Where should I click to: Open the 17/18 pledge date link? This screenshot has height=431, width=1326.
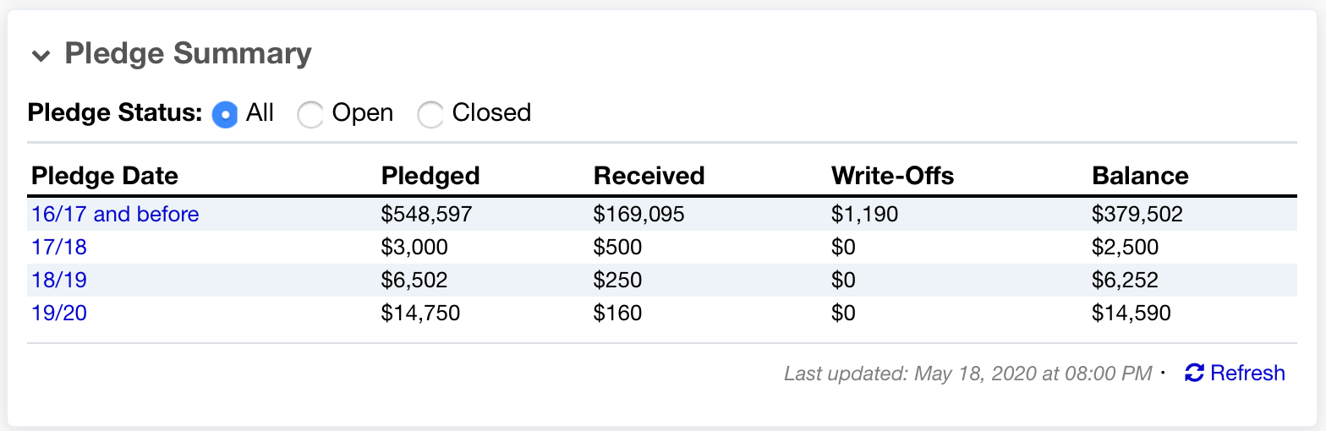point(59,248)
